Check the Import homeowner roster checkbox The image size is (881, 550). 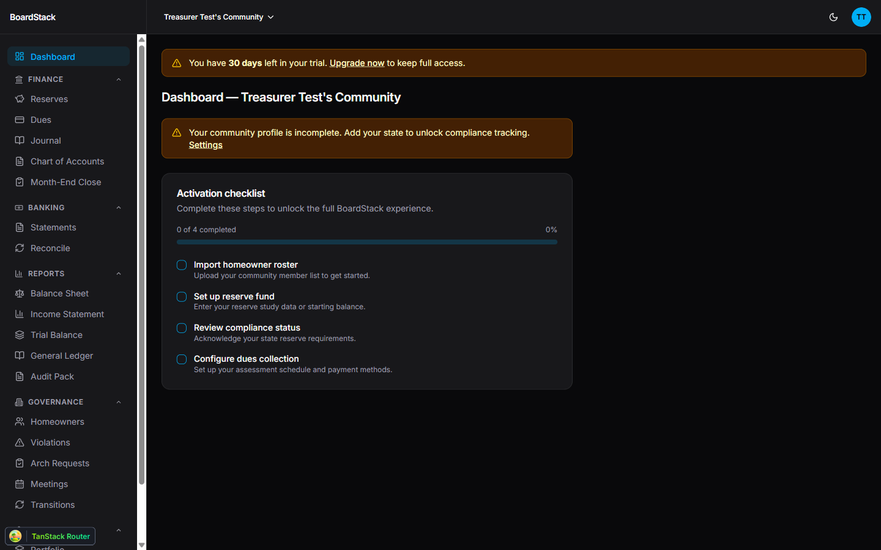coord(182,265)
